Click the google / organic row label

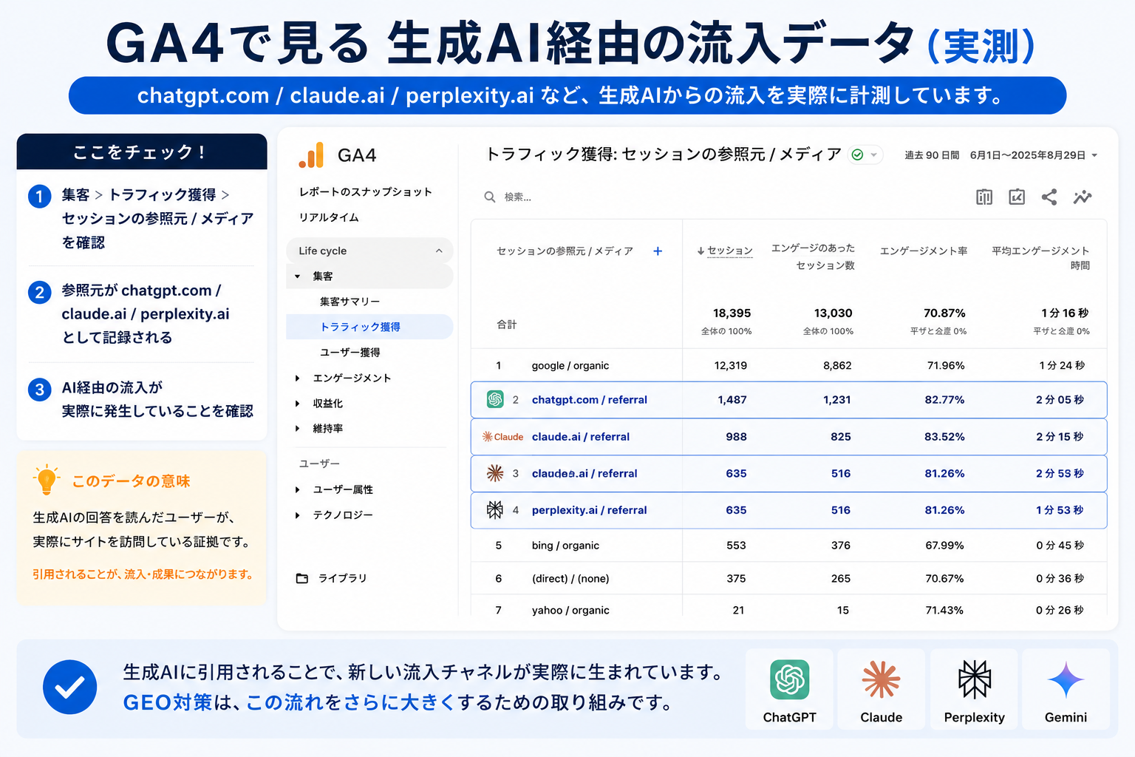570,366
